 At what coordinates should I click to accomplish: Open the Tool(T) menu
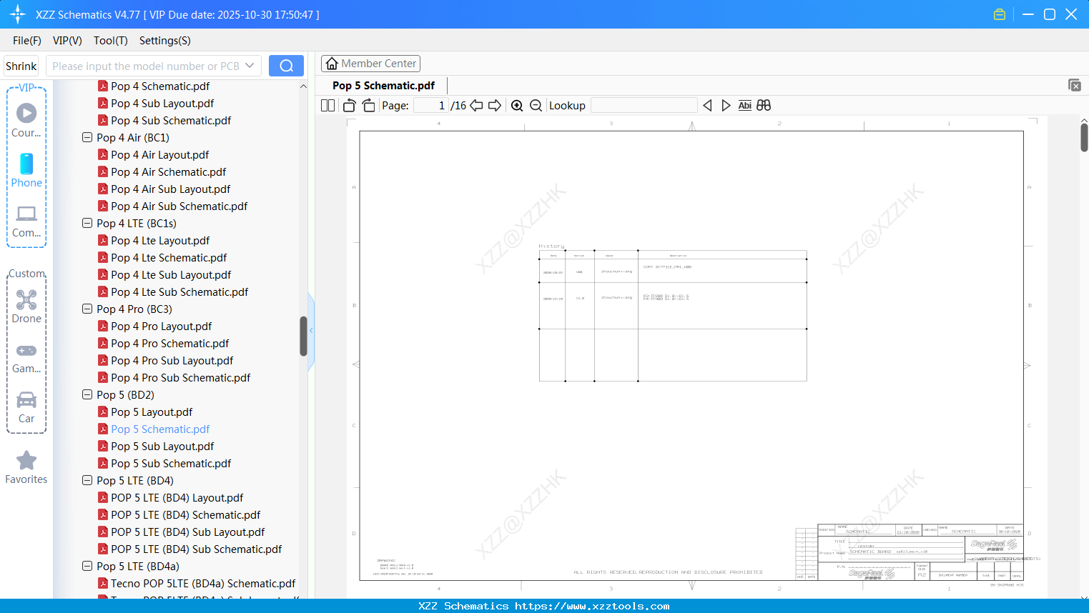110,41
